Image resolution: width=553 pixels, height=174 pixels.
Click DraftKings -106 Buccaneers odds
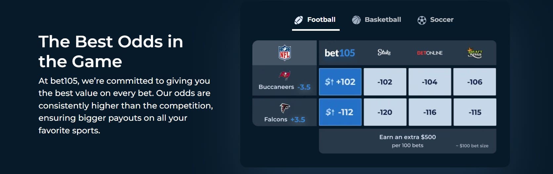475,82
